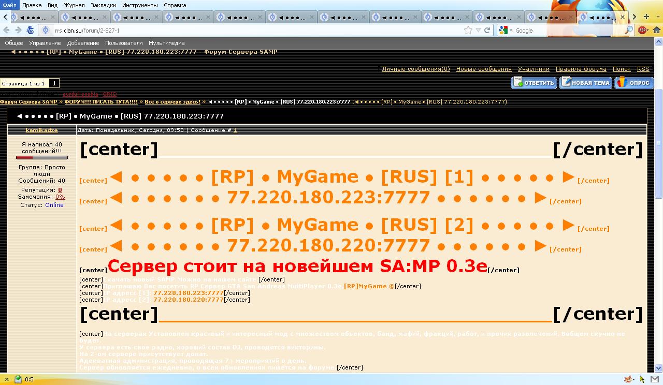Open Новые сообщения link
This screenshot has height=385, width=663.
(x=484, y=69)
